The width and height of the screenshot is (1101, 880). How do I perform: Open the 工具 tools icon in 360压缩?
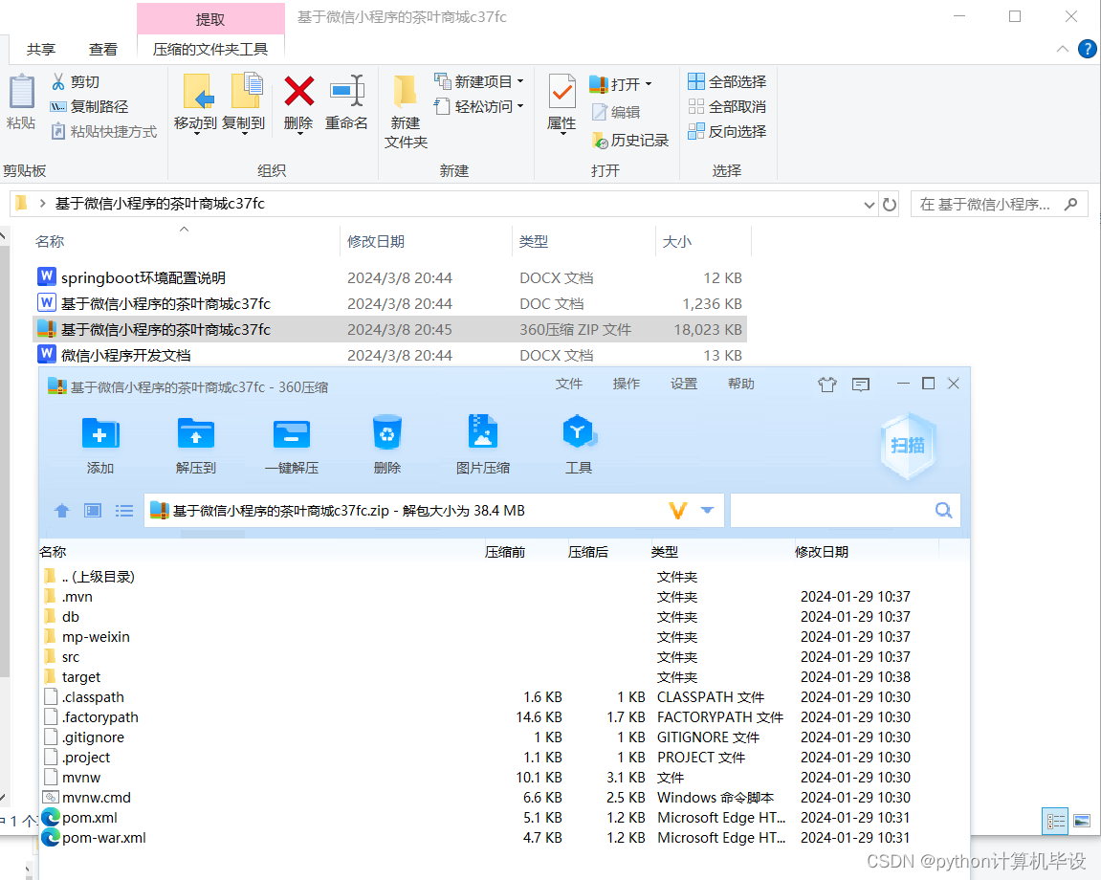point(579,431)
